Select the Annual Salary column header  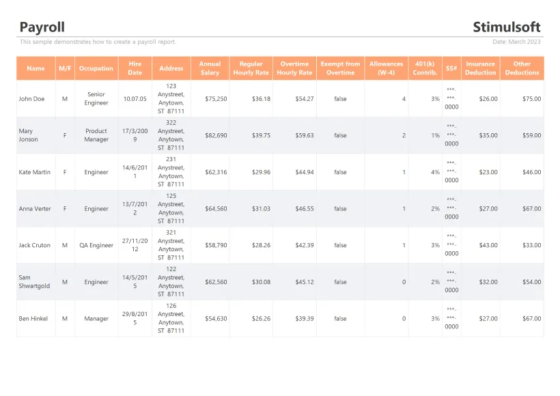[x=210, y=68]
